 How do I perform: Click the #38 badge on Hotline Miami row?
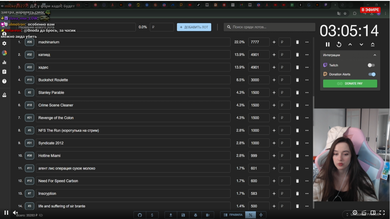tap(29, 156)
